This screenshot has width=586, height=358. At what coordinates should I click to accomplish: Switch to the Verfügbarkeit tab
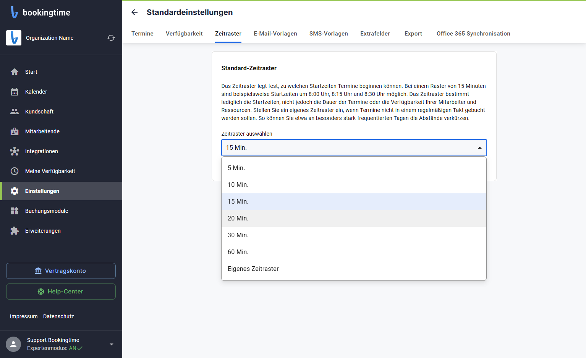[184, 34]
